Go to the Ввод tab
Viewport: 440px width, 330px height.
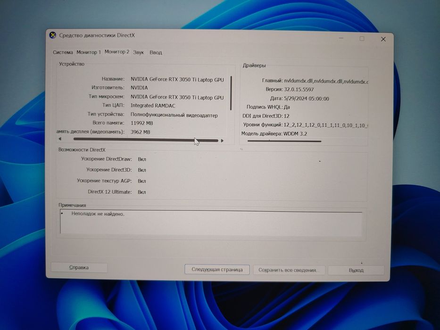coord(156,52)
